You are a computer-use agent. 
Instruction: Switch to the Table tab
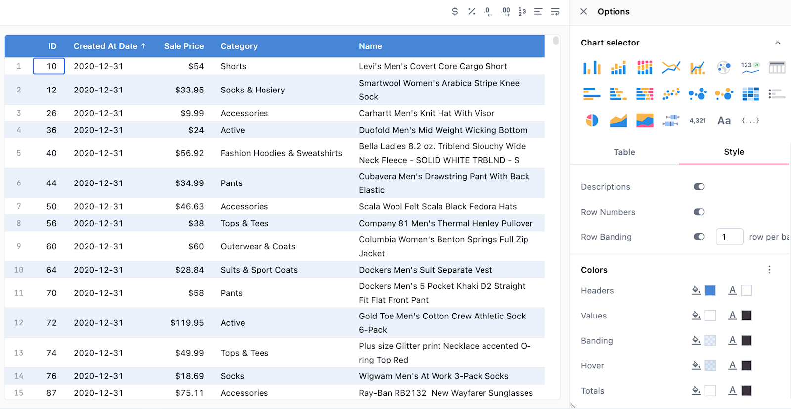click(624, 152)
